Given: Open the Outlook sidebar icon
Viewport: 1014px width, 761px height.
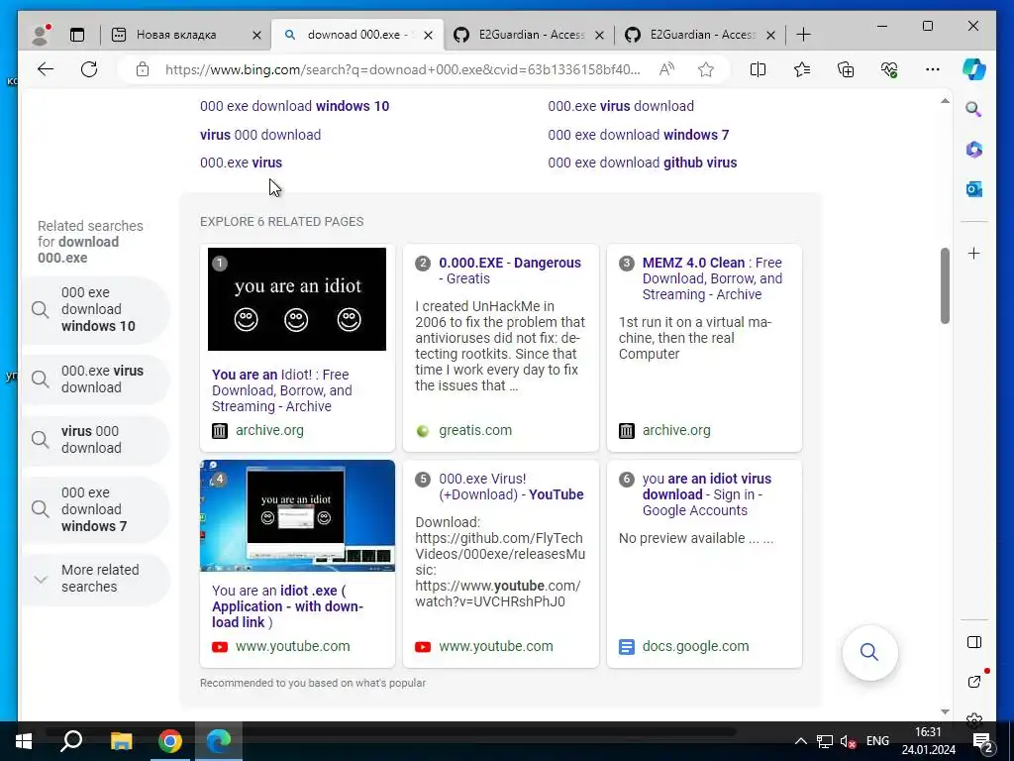Looking at the screenshot, I should pos(974,189).
